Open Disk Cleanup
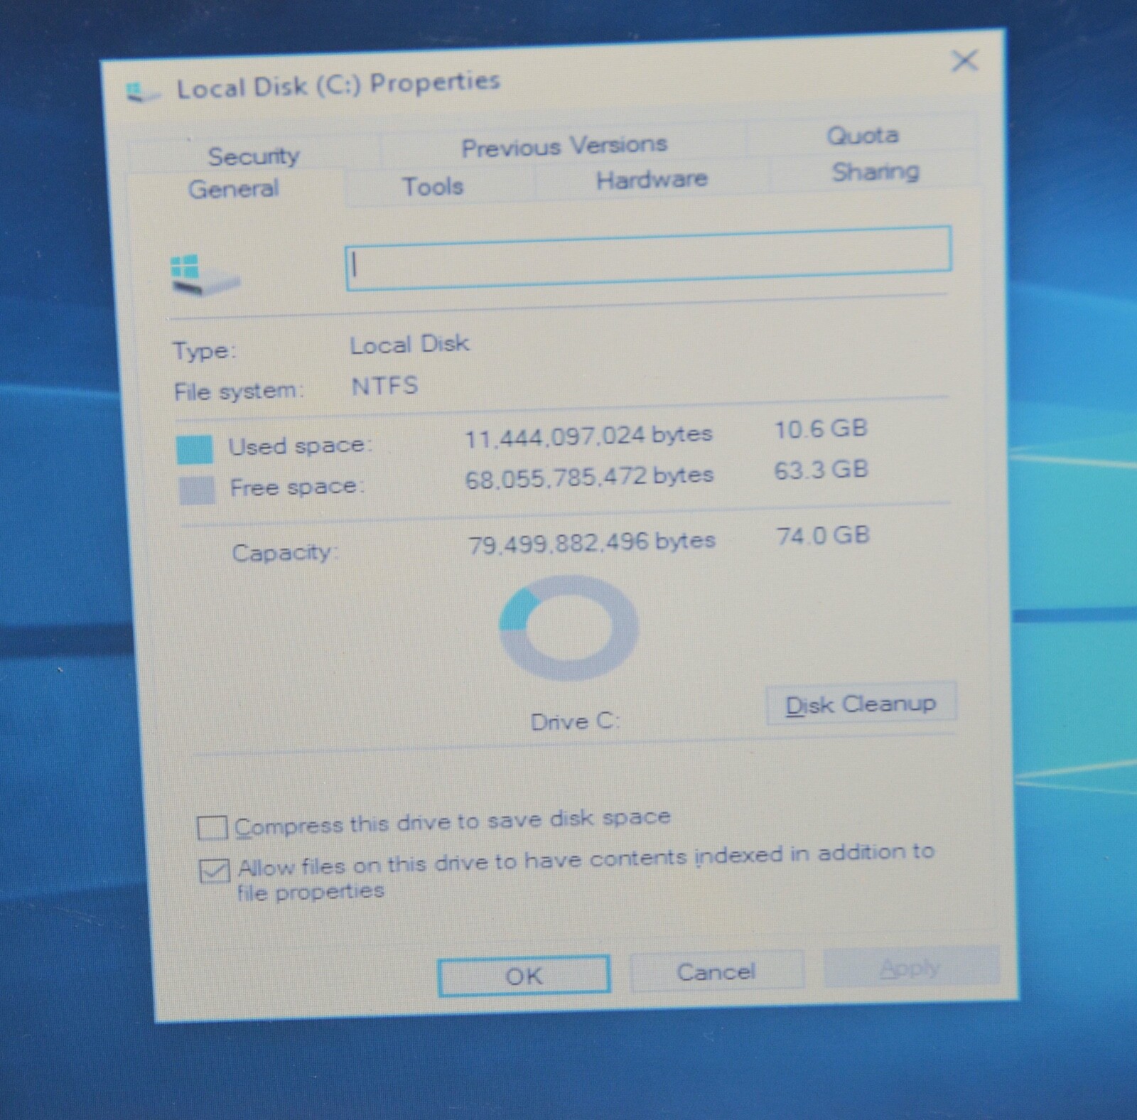1137x1120 pixels. coord(861,704)
